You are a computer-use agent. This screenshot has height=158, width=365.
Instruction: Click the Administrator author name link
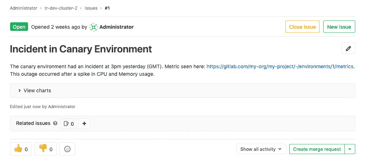pos(116,27)
